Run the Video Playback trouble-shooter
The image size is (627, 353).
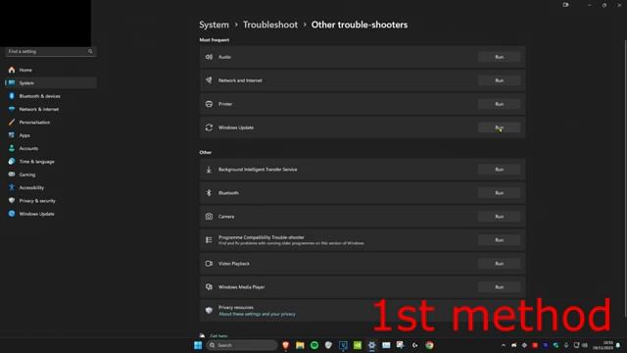click(499, 264)
